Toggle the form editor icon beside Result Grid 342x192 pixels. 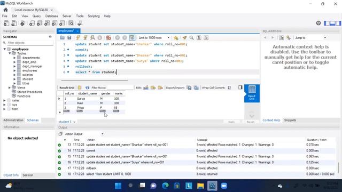click(80, 87)
